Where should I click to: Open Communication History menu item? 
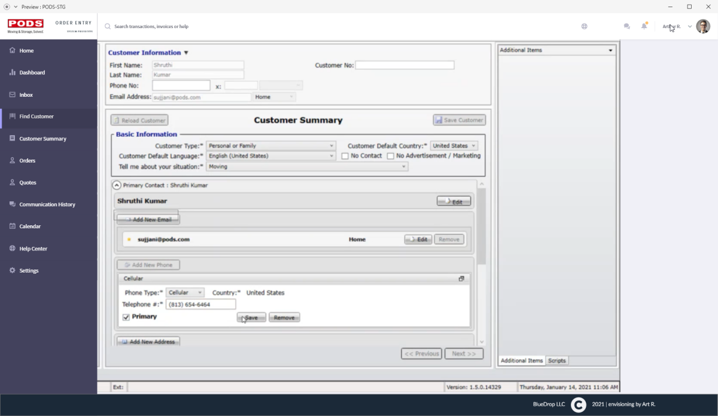pyautogui.click(x=47, y=204)
